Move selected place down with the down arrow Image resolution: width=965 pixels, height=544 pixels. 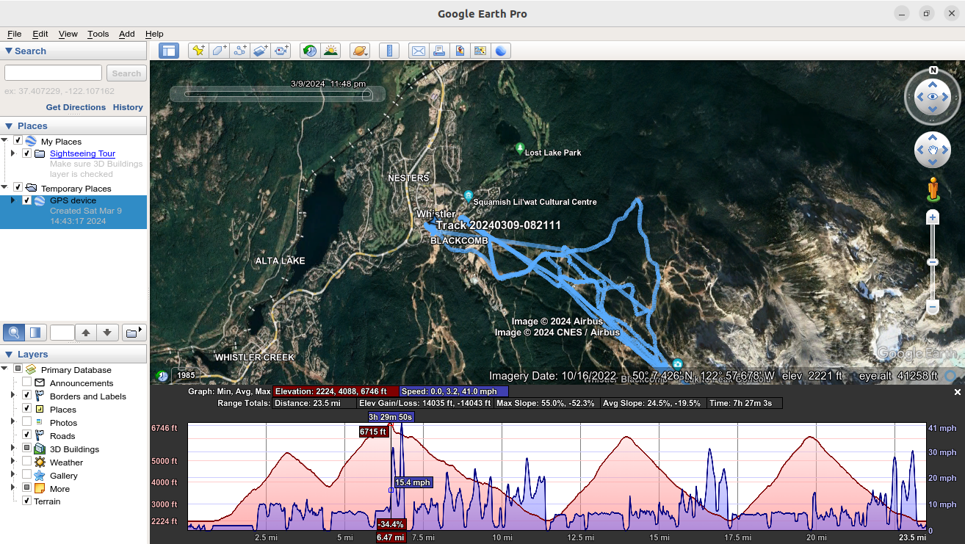tap(107, 333)
